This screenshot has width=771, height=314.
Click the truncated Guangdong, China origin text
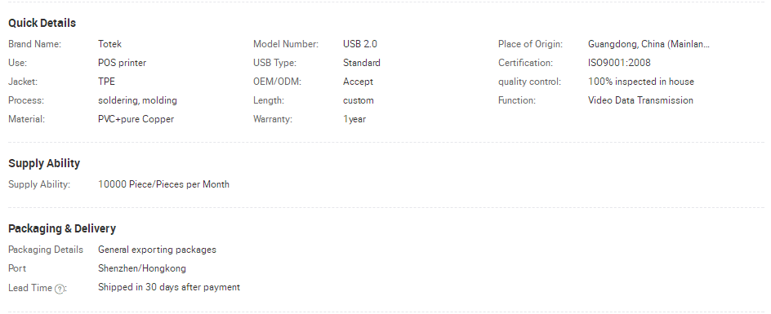pos(648,44)
